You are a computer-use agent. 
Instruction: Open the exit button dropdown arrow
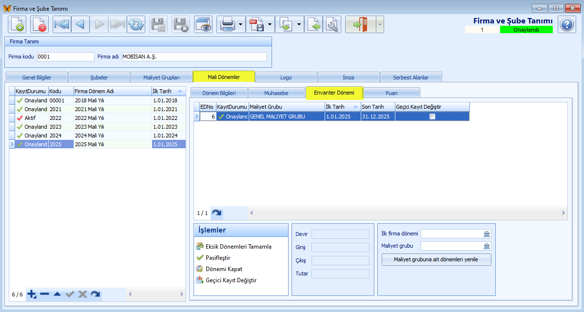point(380,24)
